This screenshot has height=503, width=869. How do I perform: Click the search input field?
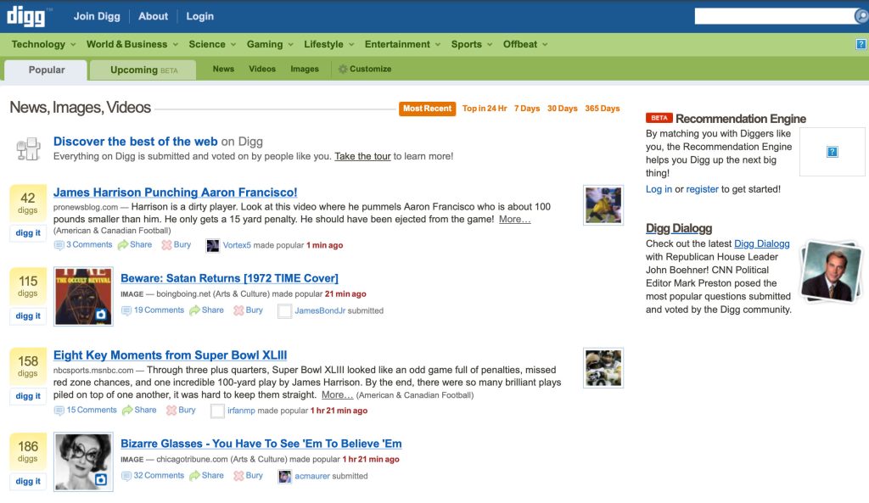pyautogui.click(x=774, y=16)
